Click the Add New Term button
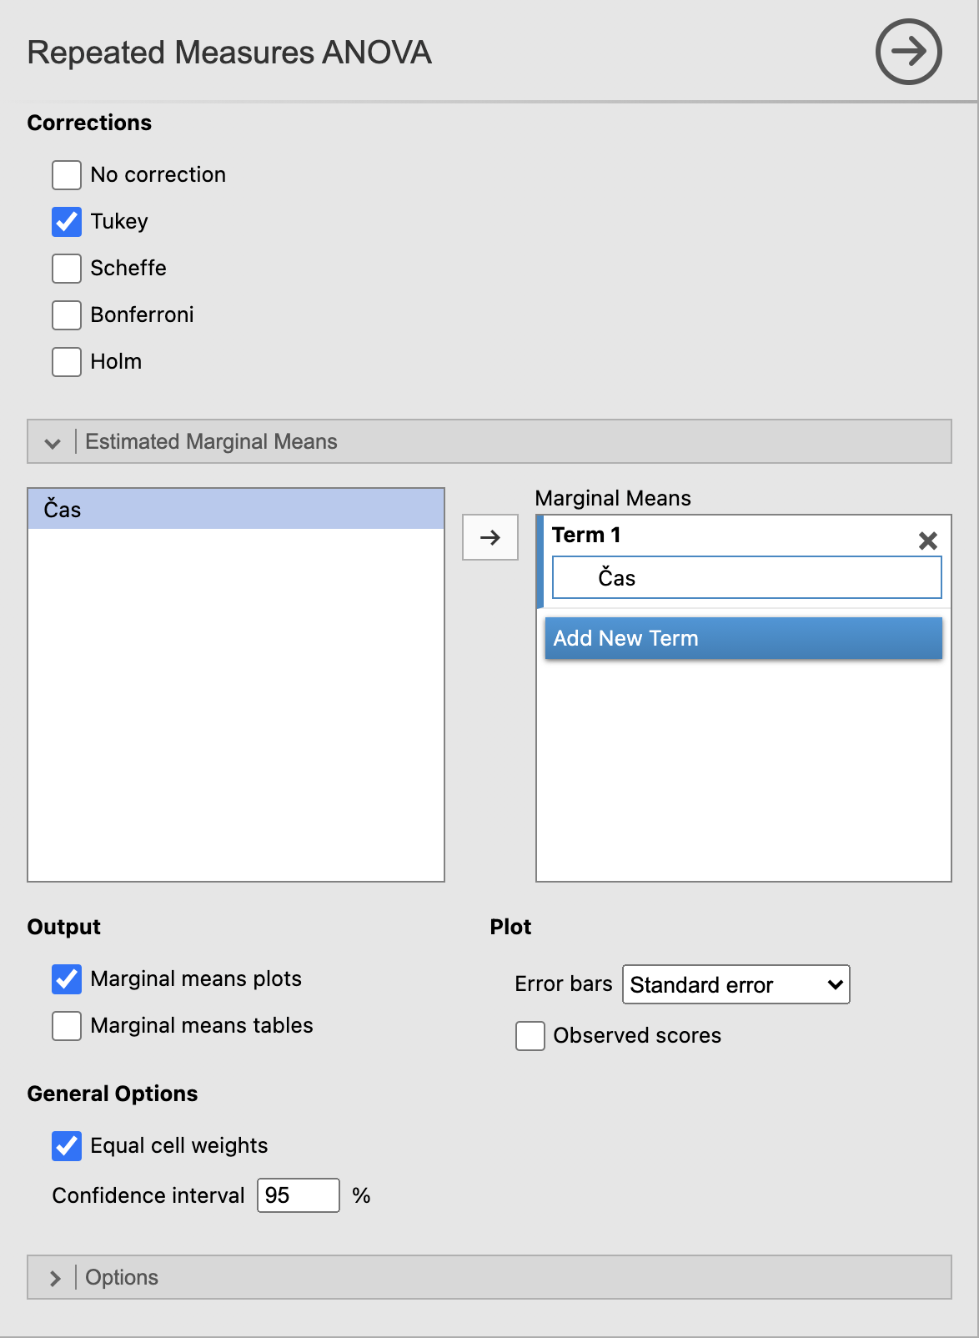The image size is (979, 1338). coord(744,638)
